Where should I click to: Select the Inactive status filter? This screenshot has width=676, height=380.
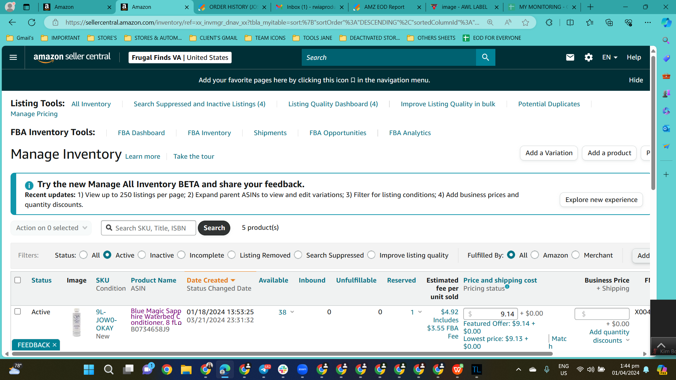click(142, 255)
